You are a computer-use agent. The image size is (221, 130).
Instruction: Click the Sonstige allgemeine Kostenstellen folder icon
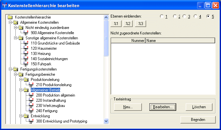point(21,38)
